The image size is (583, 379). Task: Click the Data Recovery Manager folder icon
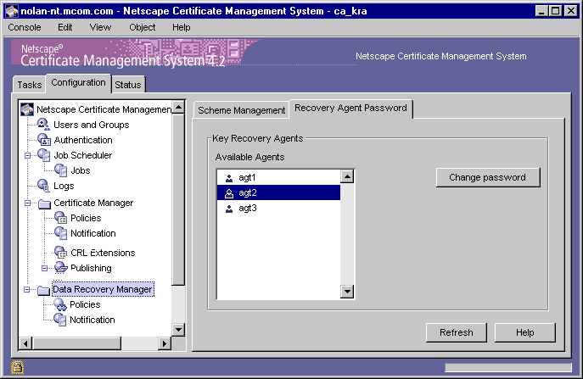coord(43,290)
